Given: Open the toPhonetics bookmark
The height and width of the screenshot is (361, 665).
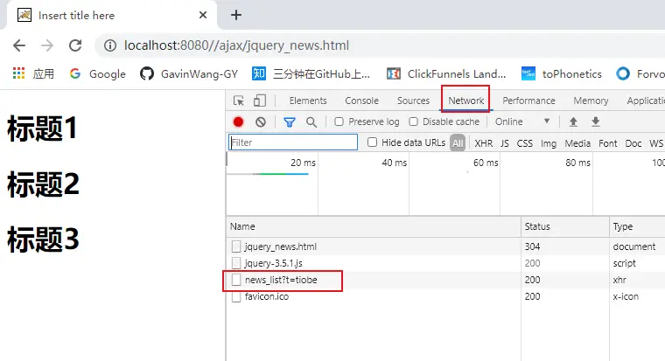Looking at the screenshot, I should [x=561, y=73].
